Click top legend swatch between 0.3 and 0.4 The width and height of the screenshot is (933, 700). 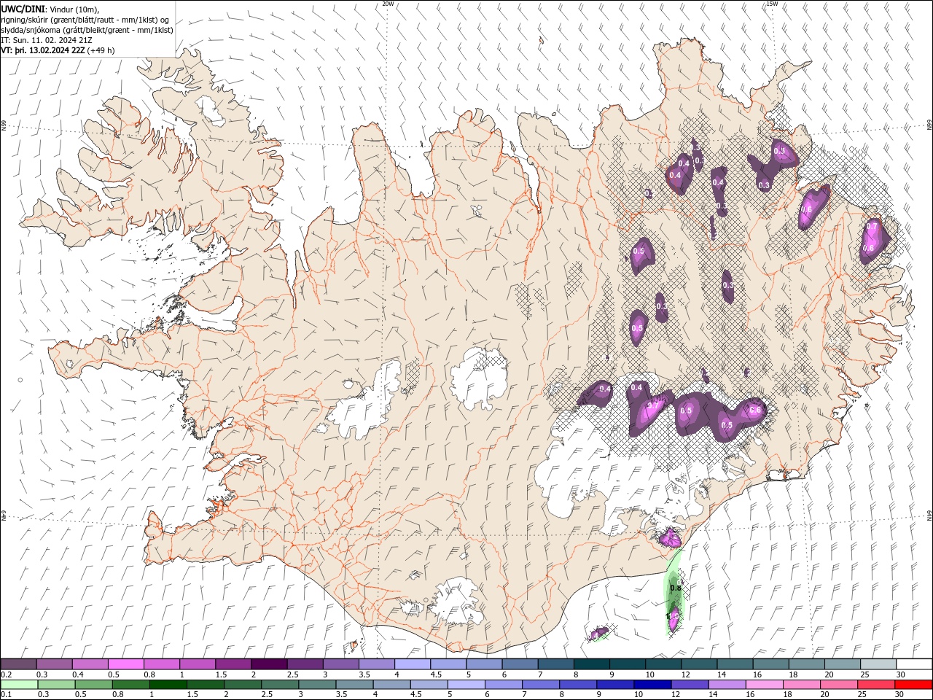click(x=54, y=664)
